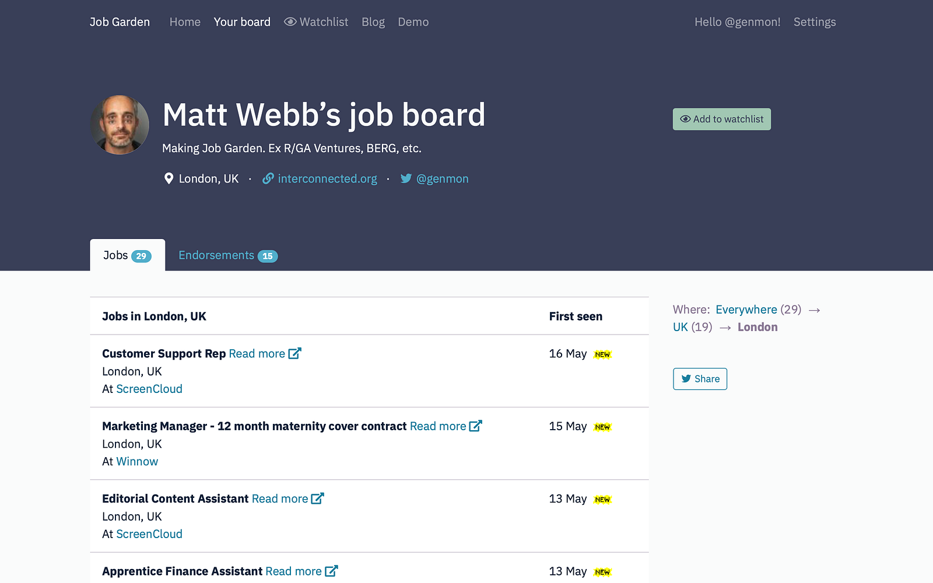
Task: Open the Blog page
Action: click(373, 22)
